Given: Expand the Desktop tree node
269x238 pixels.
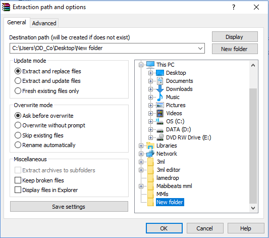Looking at the screenshot, I should tap(150, 73).
